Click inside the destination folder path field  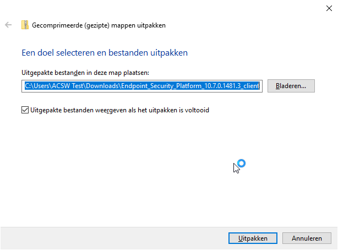click(x=142, y=86)
